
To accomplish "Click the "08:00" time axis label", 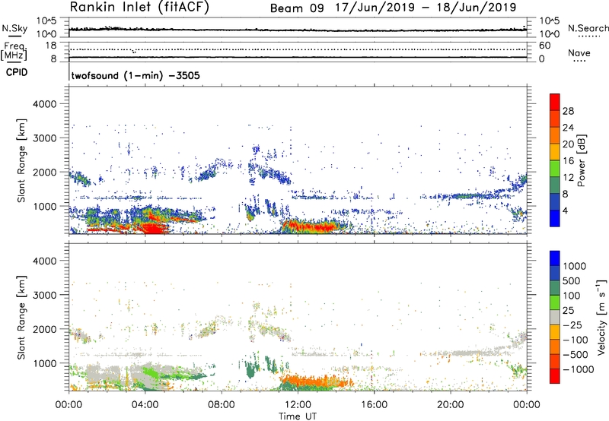I will point(222,405).
